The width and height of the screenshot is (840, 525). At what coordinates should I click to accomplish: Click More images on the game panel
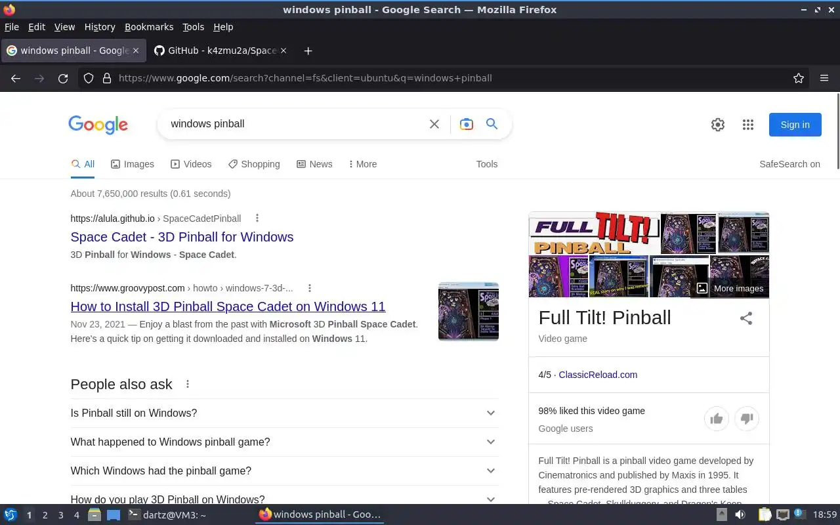(x=730, y=288)
